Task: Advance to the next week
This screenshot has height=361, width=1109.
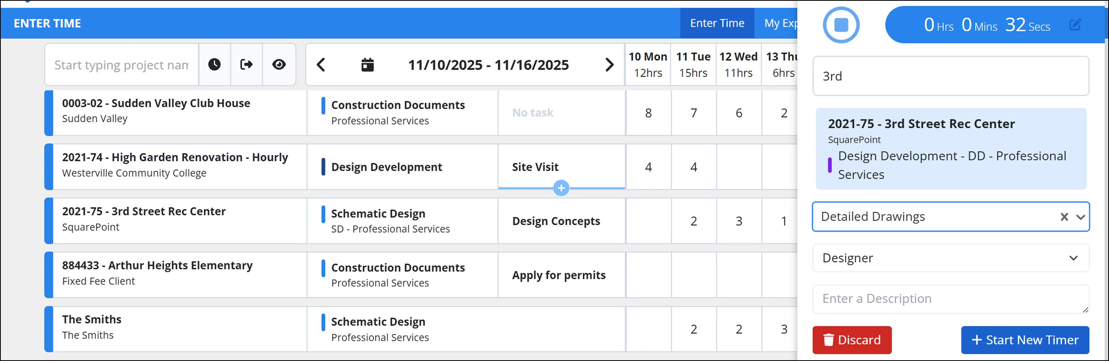Action: (x=609, y=65)
